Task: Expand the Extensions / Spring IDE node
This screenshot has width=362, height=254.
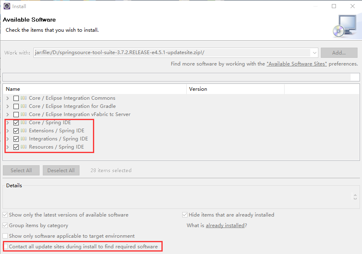Action: pyautogui.click(x=8, y=131)
